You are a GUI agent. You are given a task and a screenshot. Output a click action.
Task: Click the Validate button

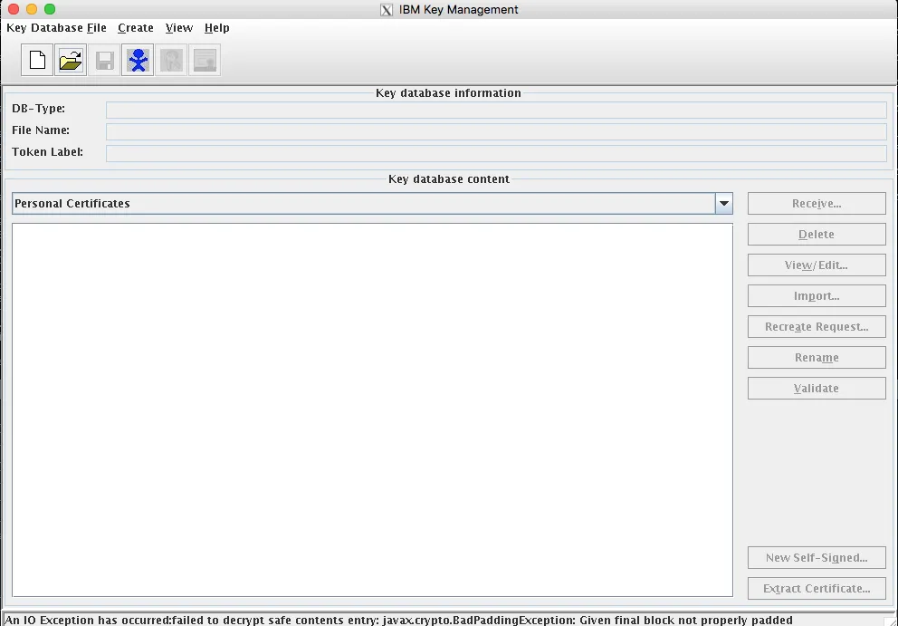pyautogui.click(x=817, y=388)
